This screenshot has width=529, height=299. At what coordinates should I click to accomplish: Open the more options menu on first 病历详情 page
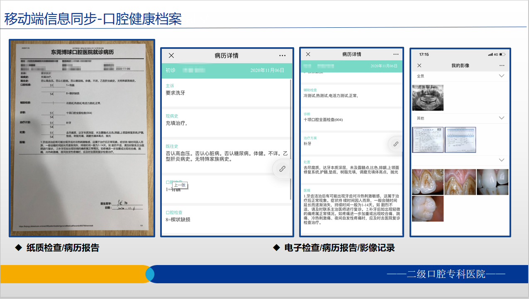282,55
